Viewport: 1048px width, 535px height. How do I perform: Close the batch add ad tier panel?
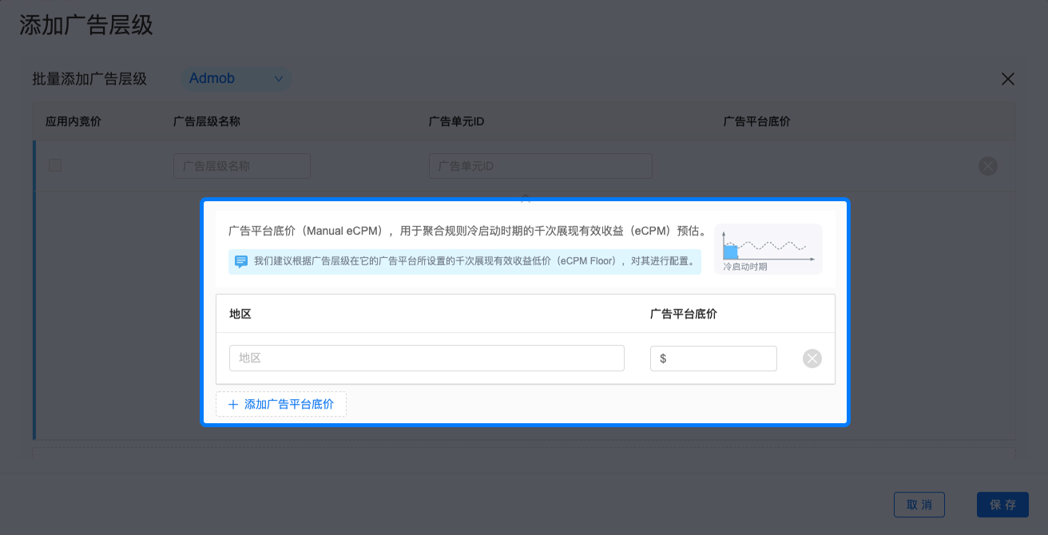pos(1008,79)
